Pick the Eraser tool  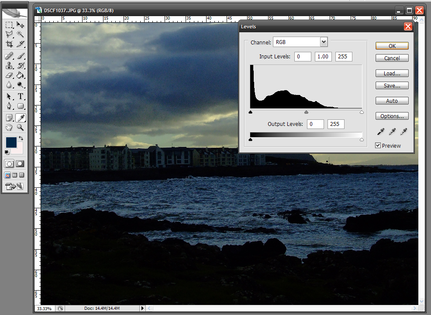tap(9, 75)
